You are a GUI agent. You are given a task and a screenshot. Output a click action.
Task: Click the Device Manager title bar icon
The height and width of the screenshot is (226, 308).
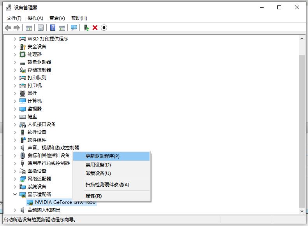tap(9, 7)
